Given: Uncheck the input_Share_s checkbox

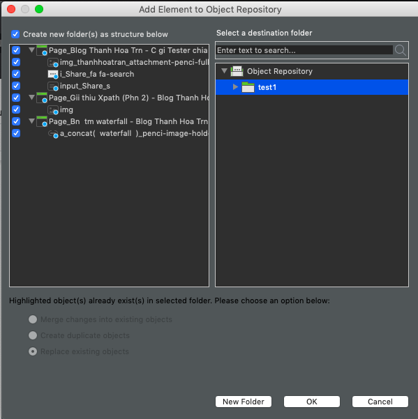Looking at the screenshot, I should (16, 86).
